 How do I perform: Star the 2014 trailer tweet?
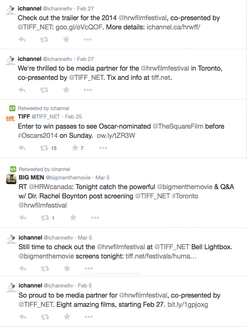point(66,39)
